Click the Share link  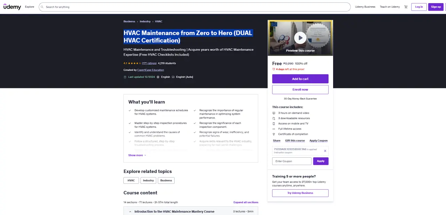click(277, 141)
